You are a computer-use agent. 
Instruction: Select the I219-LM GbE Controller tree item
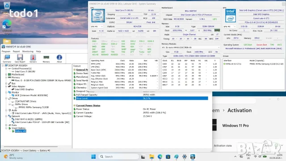42,122
